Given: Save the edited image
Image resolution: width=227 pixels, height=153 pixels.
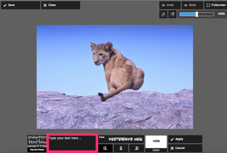Looking at the screenshot, I should [20, 5].
